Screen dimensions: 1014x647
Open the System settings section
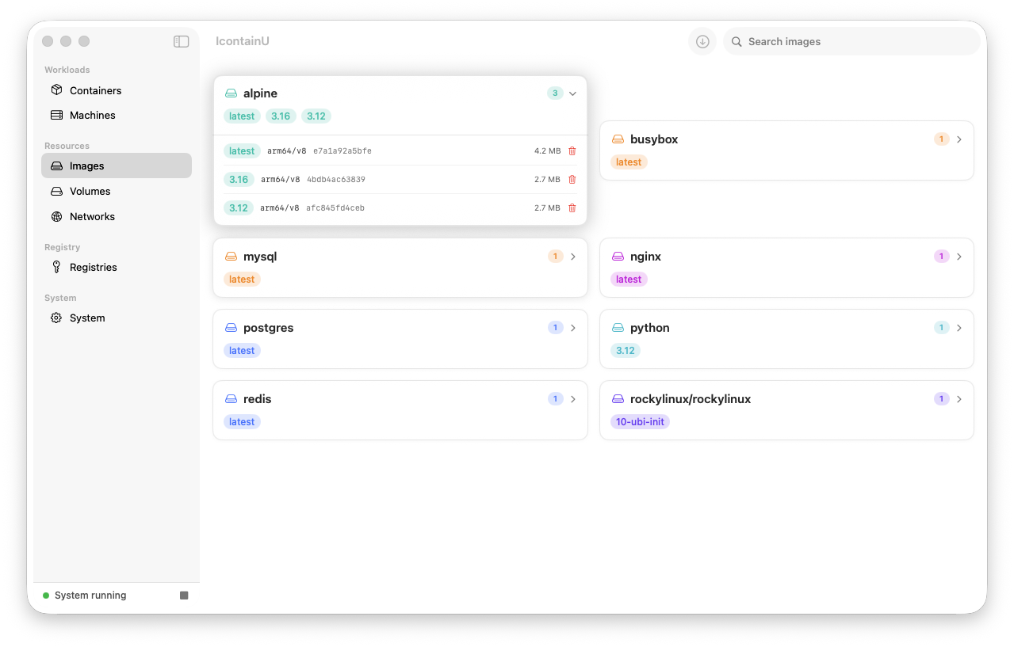point(117,318)
